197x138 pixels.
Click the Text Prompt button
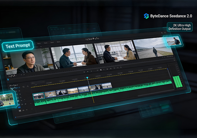18,46
